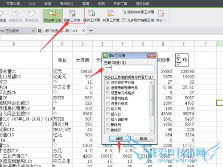
Task: Open the 表格样式 ribbon tab
Action: 66,4
